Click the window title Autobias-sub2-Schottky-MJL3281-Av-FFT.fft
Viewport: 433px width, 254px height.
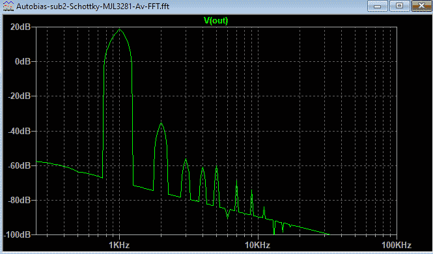pos(92,6)
